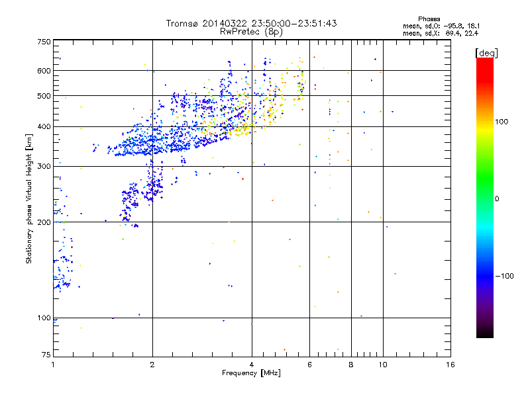Click x-axis tick label '2'

(152, 365)
